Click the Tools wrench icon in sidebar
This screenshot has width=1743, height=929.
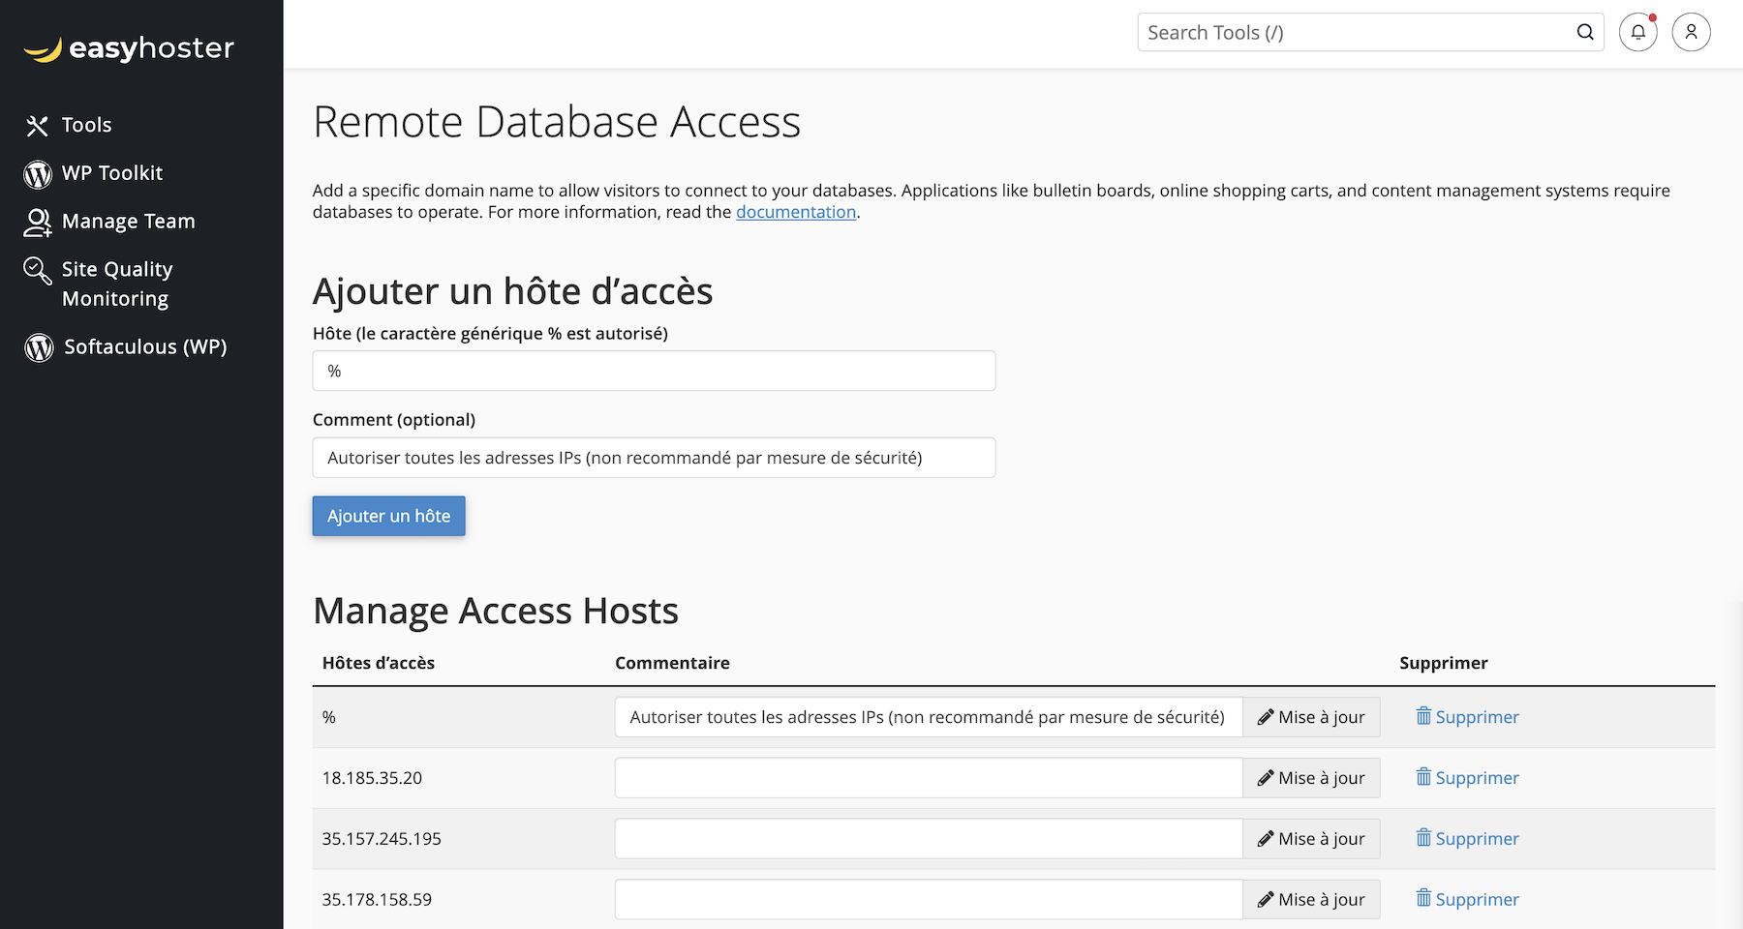[37, 126]
